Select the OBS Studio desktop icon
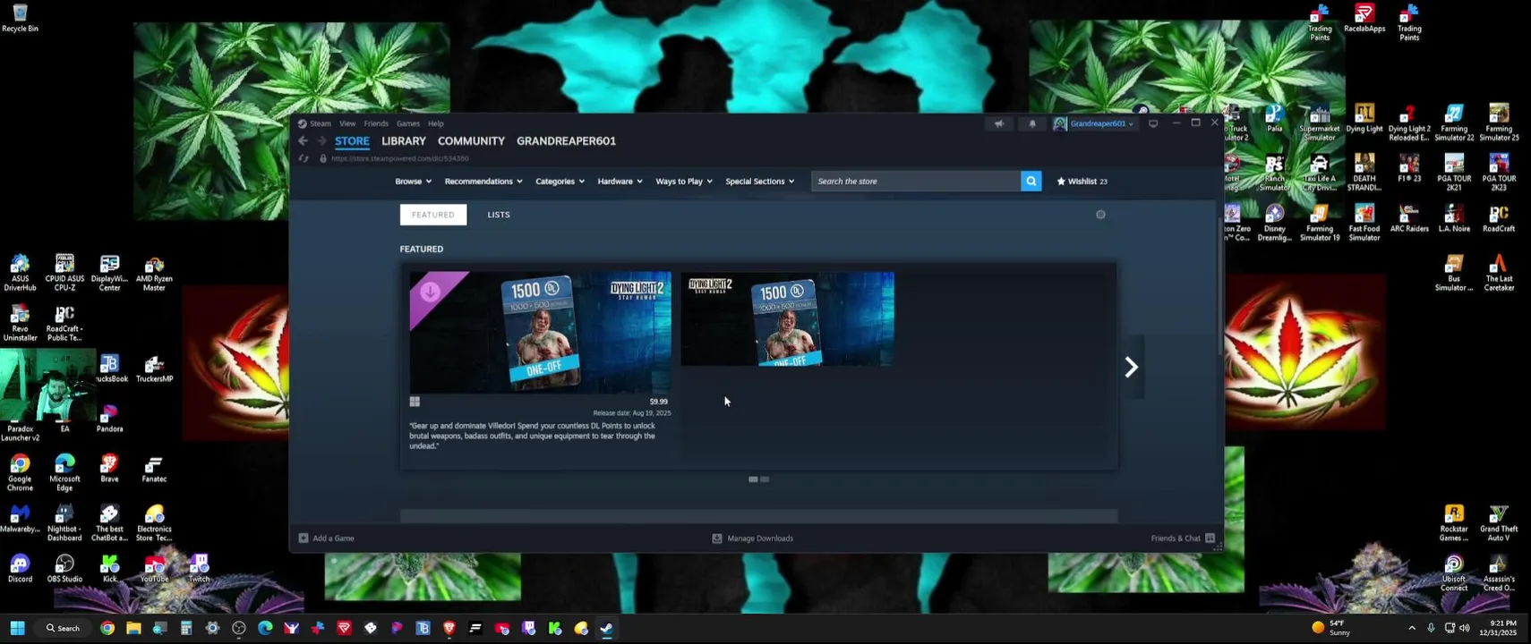The height and width of the screenshot is (644, 1531). 64,569
